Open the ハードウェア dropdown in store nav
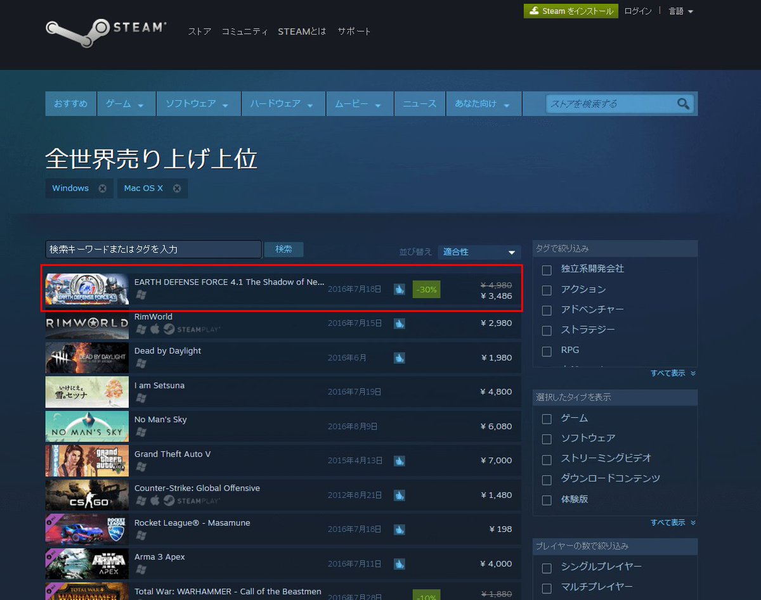The height and width of the screenshot is (600, 761). pyautogui.click(x=283, y=104)
